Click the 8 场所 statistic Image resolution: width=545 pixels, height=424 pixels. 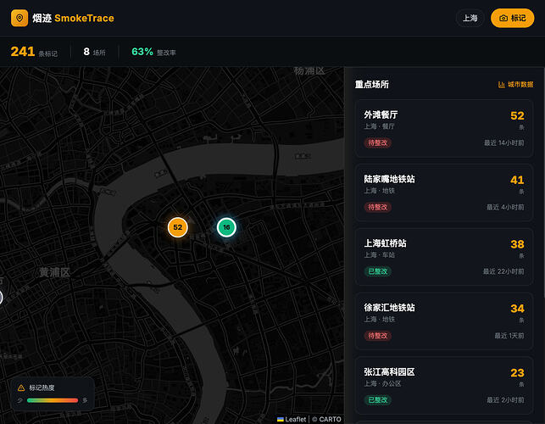95,52
